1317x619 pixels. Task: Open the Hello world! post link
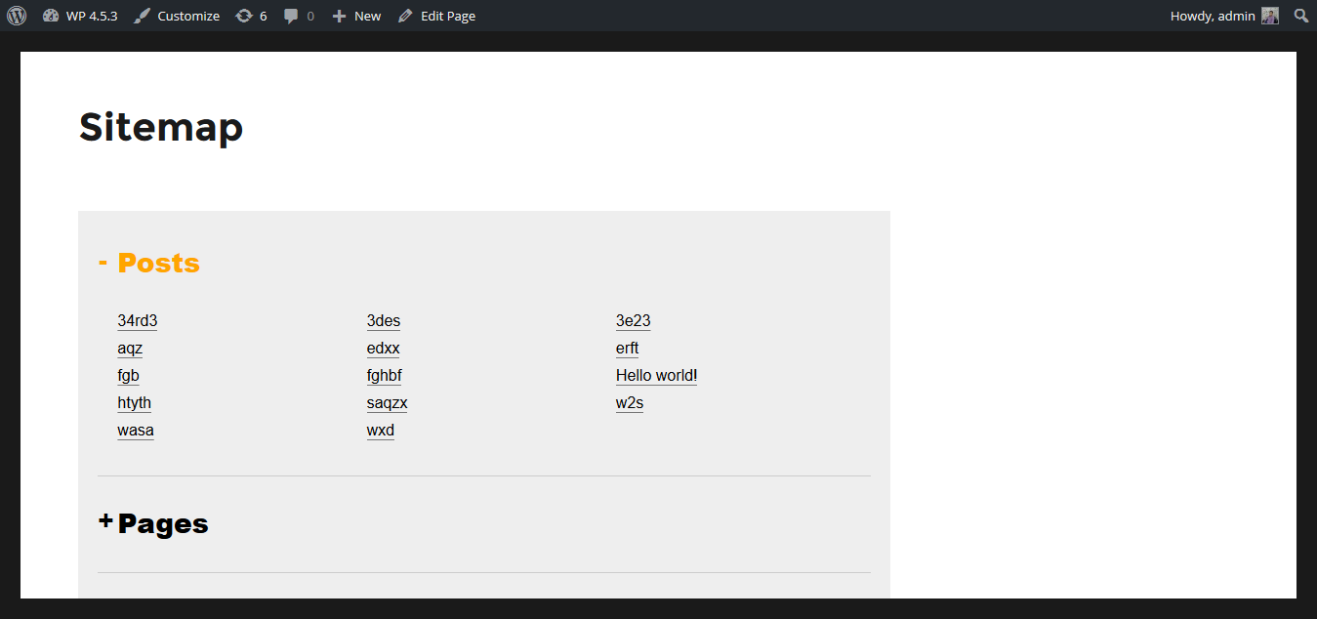[x=656, y=376]
